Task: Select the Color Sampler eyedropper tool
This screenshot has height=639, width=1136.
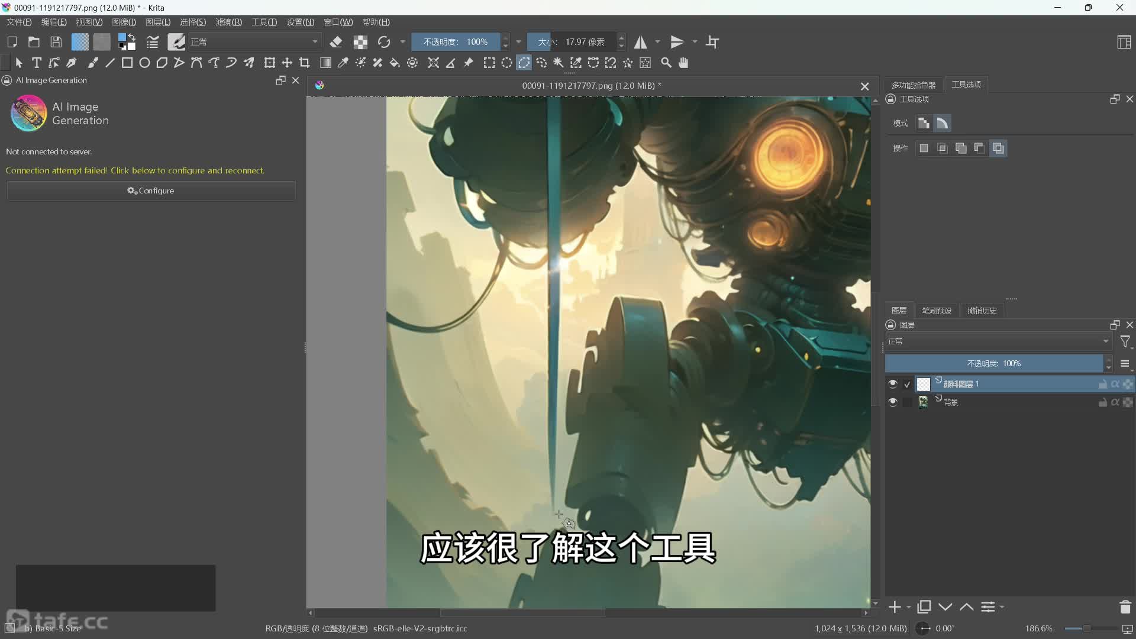Action: click(343, 63)
